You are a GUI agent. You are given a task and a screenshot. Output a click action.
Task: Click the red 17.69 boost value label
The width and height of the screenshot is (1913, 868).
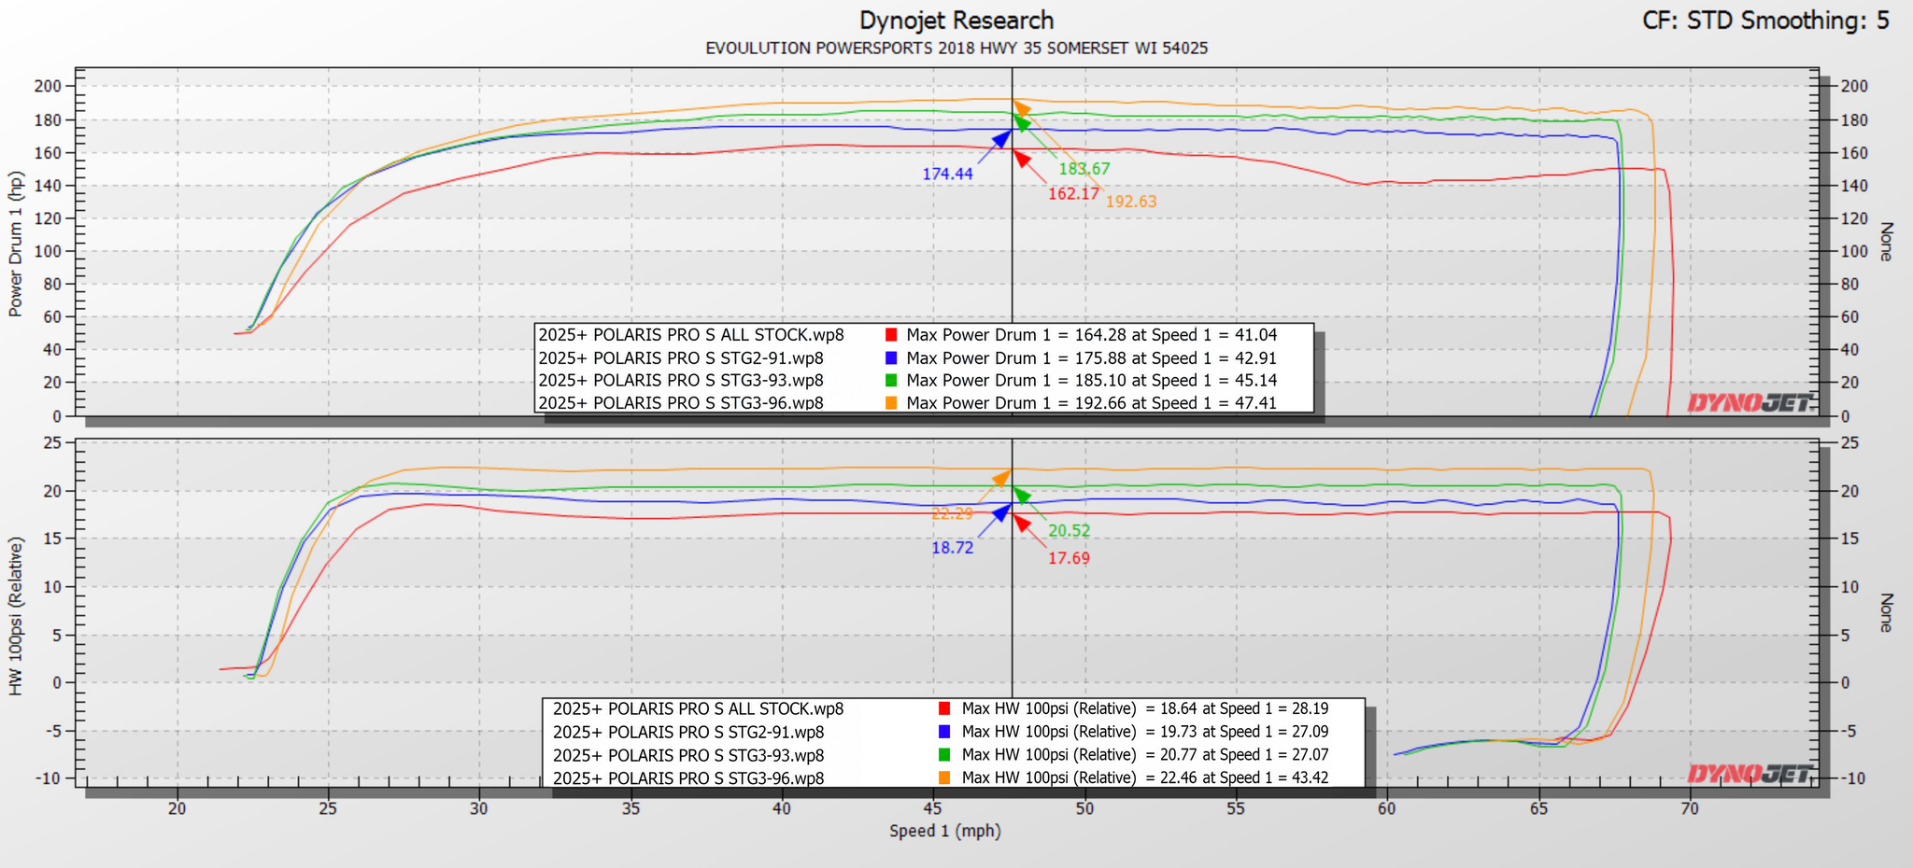tap(1069, 558)
